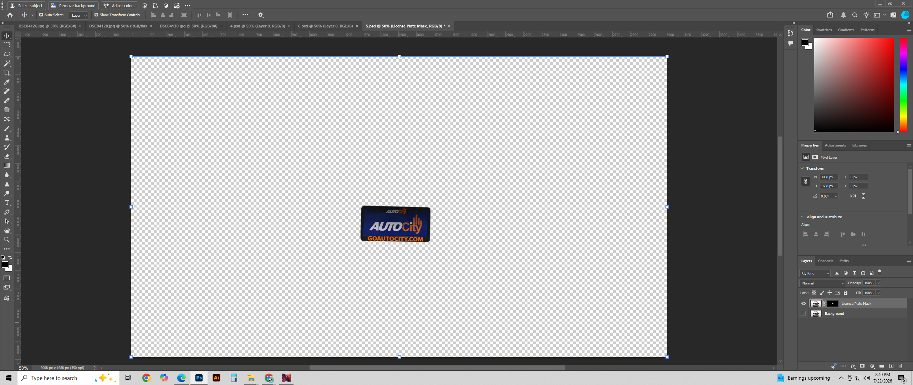Select the Rectangular Marquee tool
The image size is (913, 385).
pos(7,45)
